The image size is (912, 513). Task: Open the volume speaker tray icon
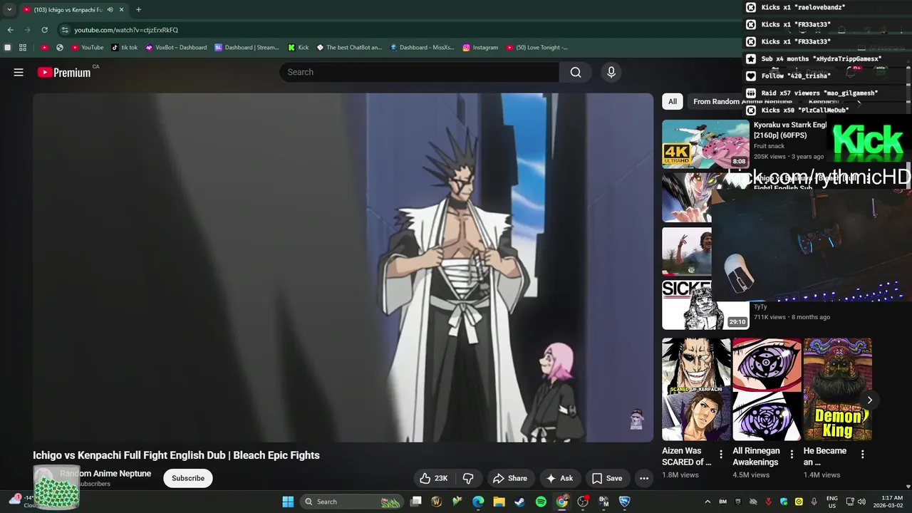click(861, 502)
